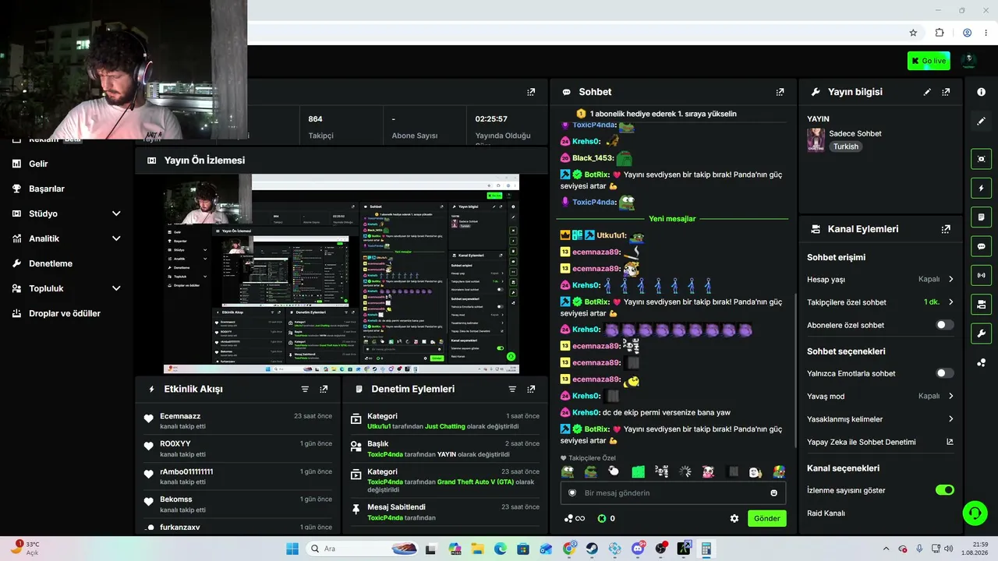Bookmark page with browser star icon
The width and height of the screenshot is (998, 561).
click(913, 33)
